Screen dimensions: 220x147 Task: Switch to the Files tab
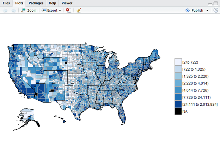pyautogui.click(x=6, y=3)
